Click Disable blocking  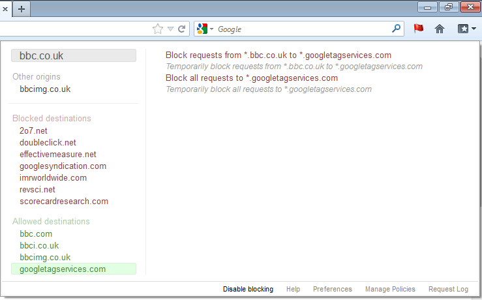248,290
